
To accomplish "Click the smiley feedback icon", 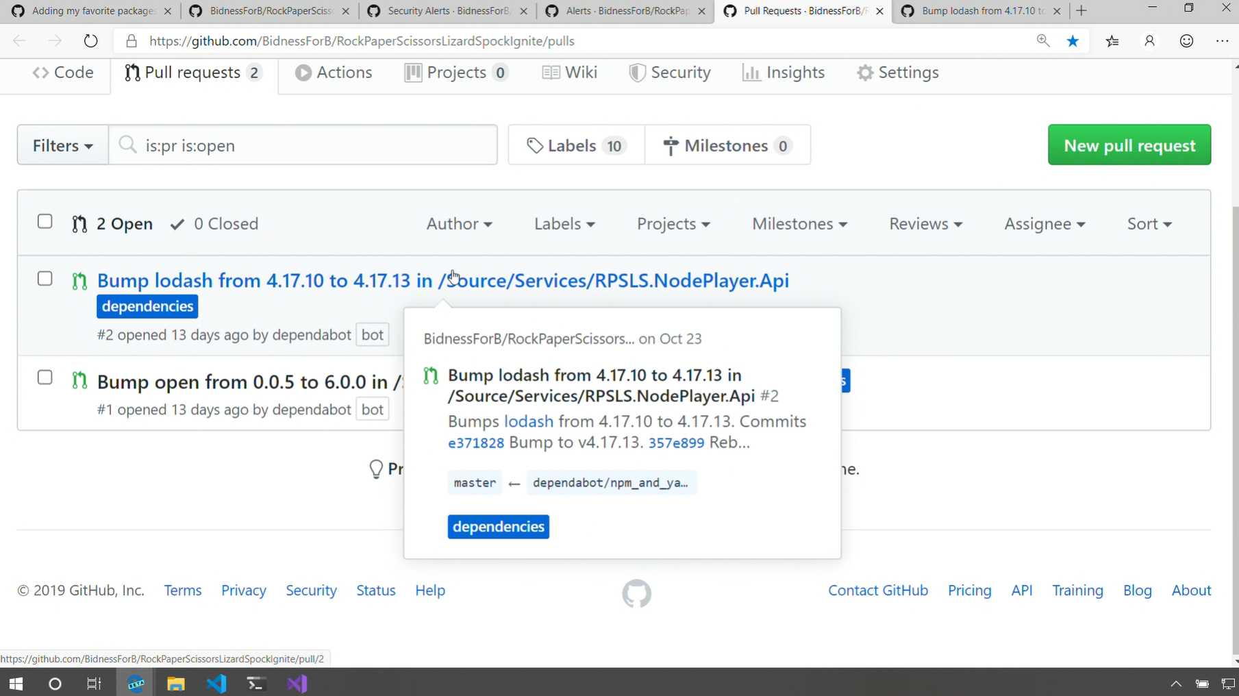I will point(1187,41).
